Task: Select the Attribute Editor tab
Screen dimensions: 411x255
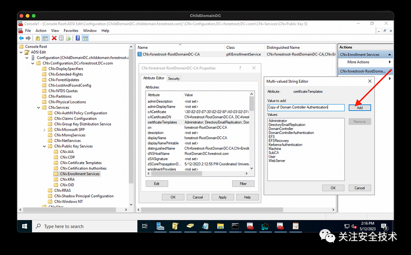Action: (154, 78)
